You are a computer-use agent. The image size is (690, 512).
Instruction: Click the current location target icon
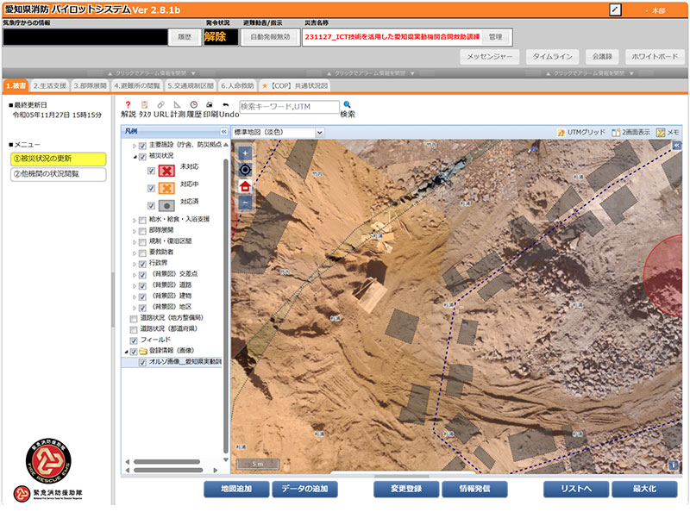pyautogui.click(x=245, y=169)
